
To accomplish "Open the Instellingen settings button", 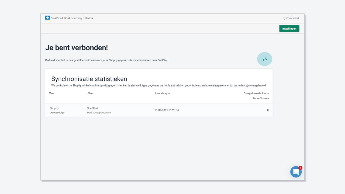I will pos(289,29).
